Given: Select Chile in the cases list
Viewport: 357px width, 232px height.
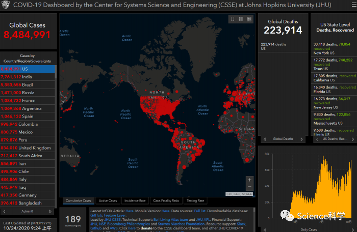Looking at the screenshot, I should [x=28, y=171].
